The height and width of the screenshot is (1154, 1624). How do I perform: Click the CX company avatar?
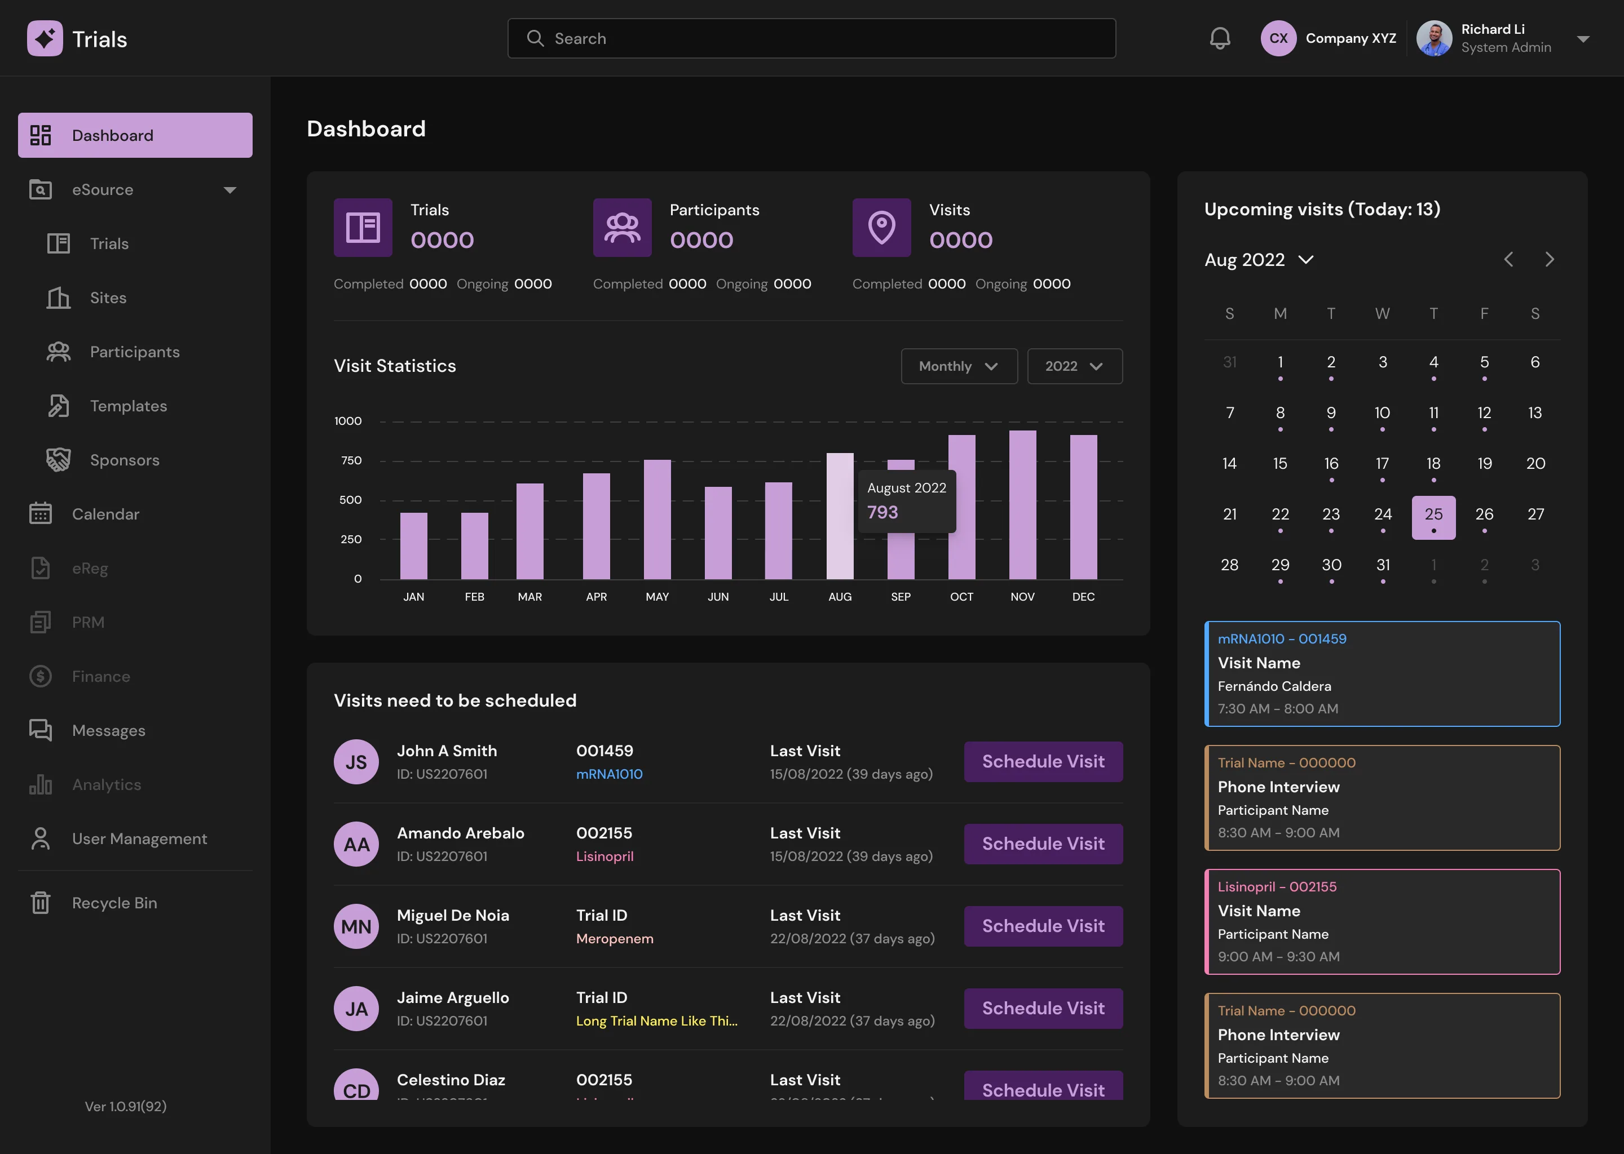(x=1278, y=38)
